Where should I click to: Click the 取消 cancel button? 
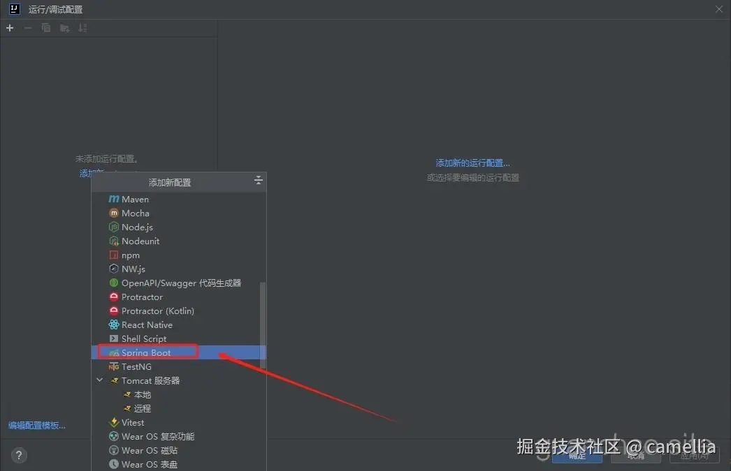636,456
